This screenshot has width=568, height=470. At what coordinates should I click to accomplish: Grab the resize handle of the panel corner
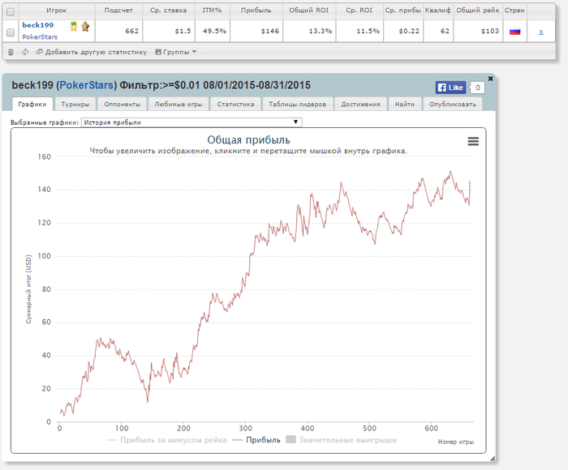coord(493,459)
